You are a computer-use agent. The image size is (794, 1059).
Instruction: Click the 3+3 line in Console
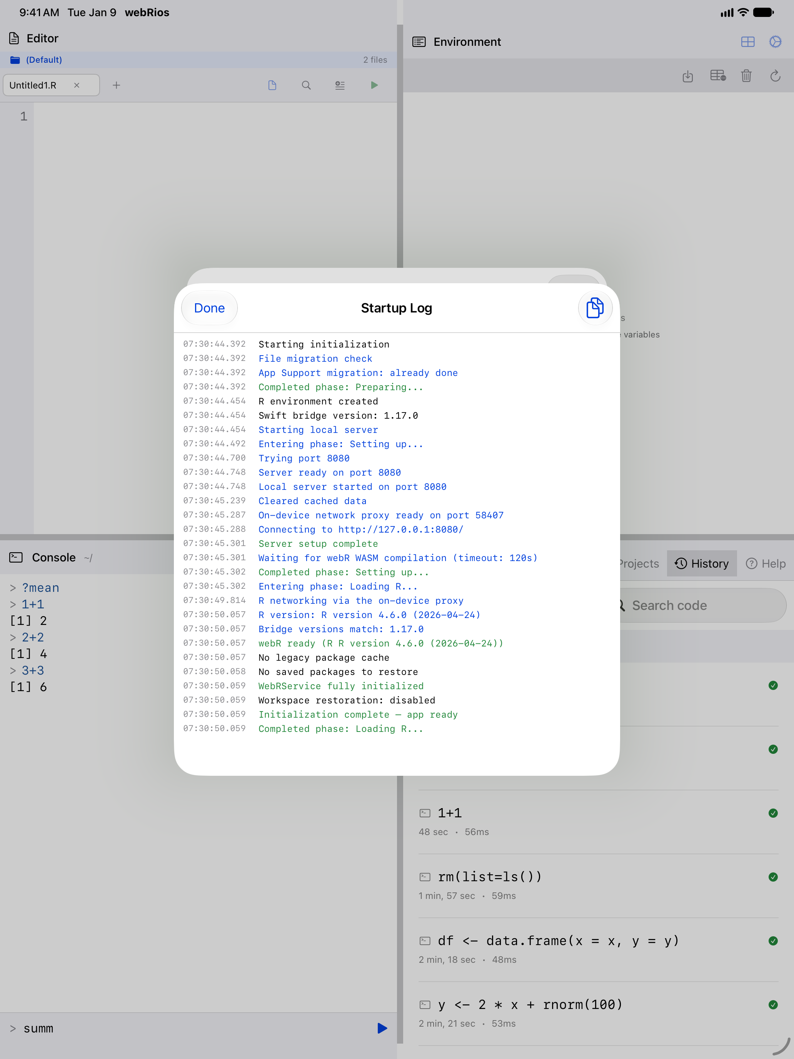[x=27, y=670]
